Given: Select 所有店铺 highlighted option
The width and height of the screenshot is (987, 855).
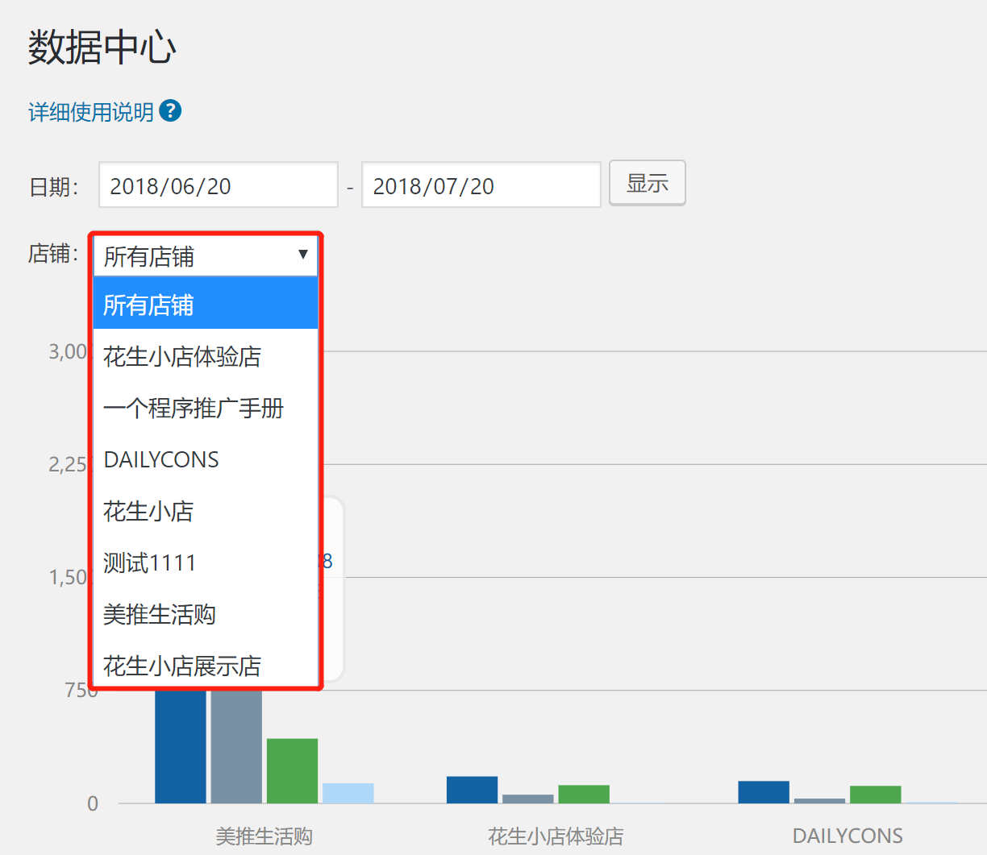Looking at the screenshot, I should click(206, 305).
